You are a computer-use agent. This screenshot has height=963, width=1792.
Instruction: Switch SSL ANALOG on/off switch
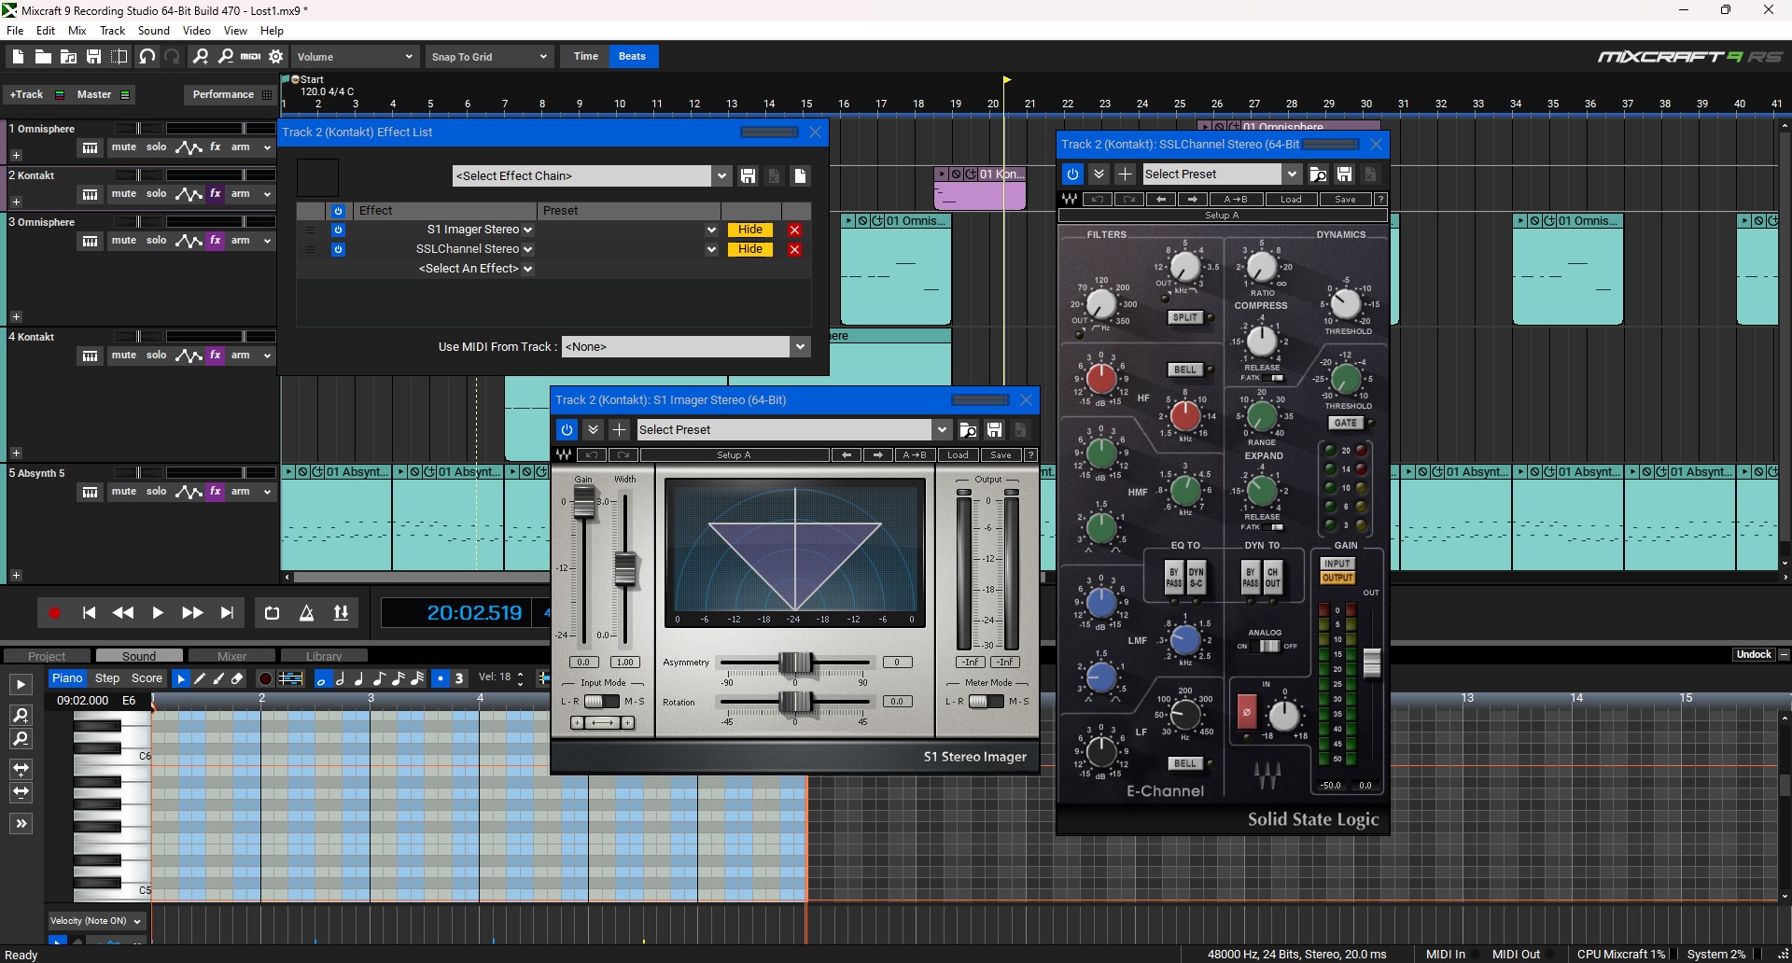pyautogui.click(x=1269, y=646)
